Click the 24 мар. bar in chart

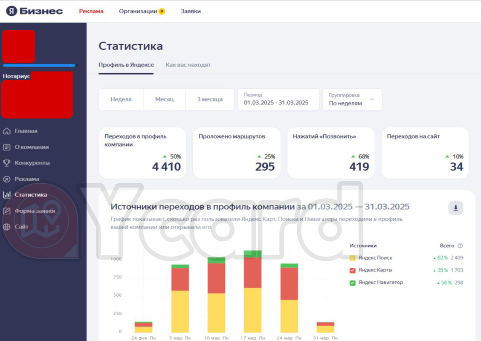coord(289,298)
